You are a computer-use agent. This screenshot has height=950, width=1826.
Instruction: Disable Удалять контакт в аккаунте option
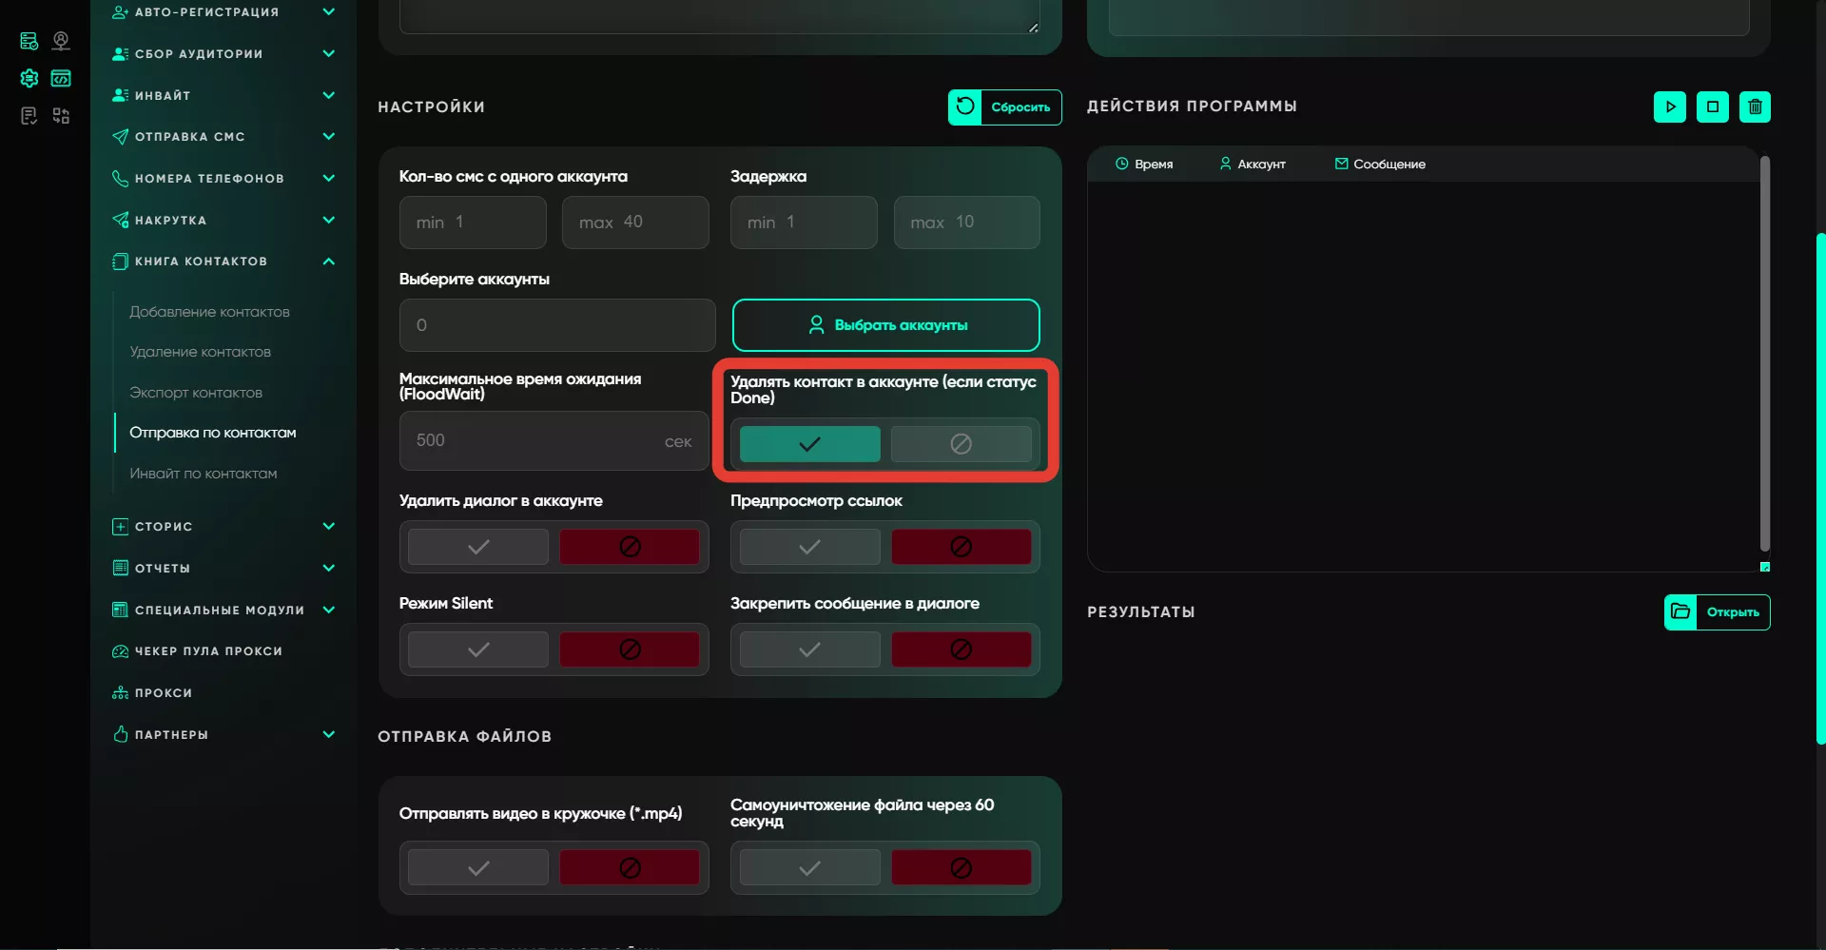point(961,444)
